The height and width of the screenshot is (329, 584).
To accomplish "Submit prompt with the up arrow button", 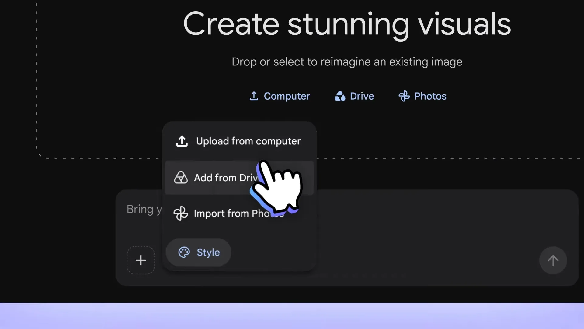I will tap(553, 260).
